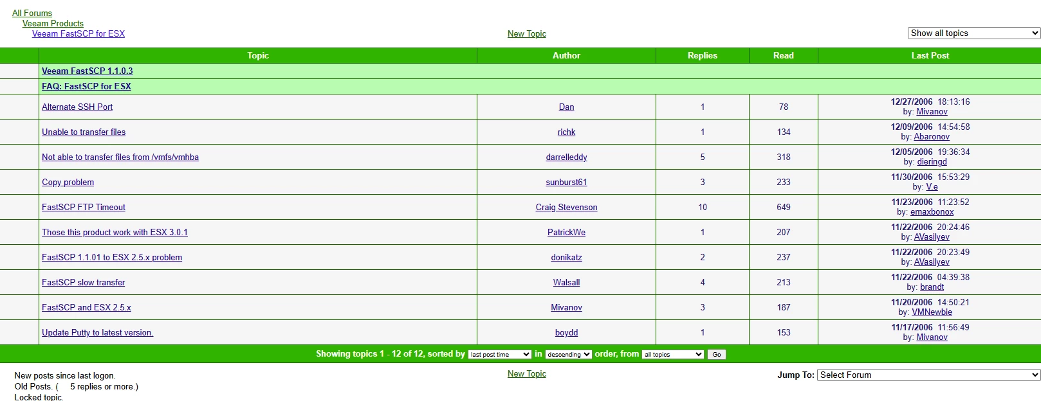Click the 'New posts since last logon.' legend text
Screen dimensions: 1041x401
pos(65,375)
